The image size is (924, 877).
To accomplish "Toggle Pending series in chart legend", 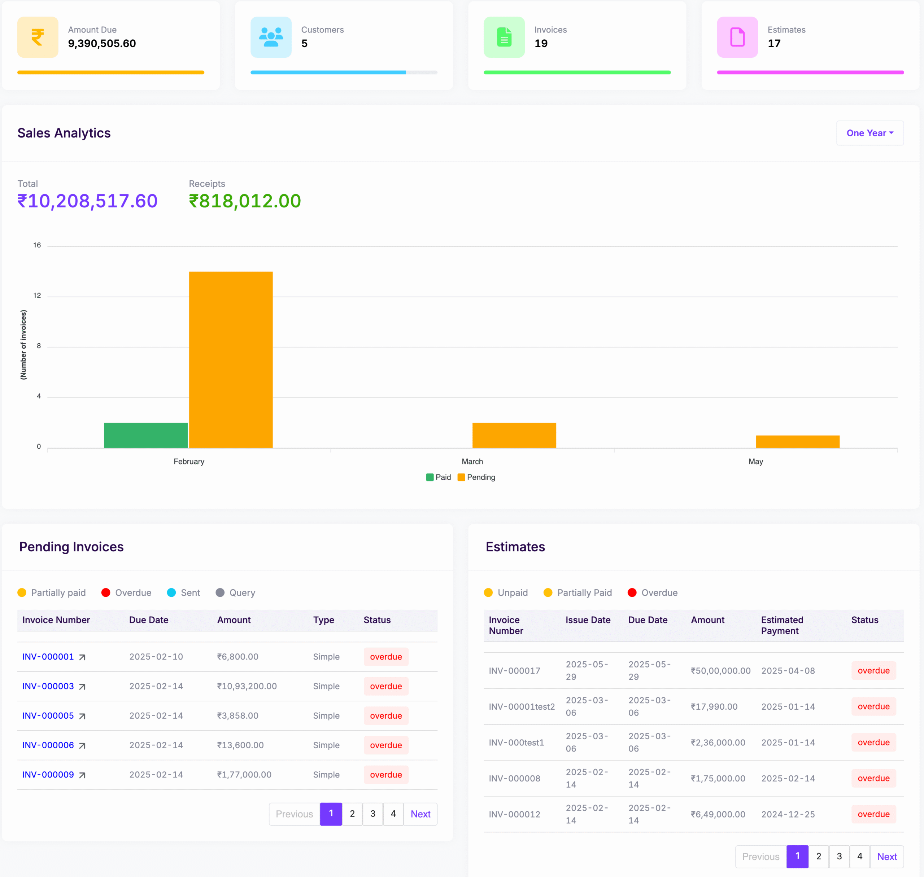I will (x=476, y=477).
